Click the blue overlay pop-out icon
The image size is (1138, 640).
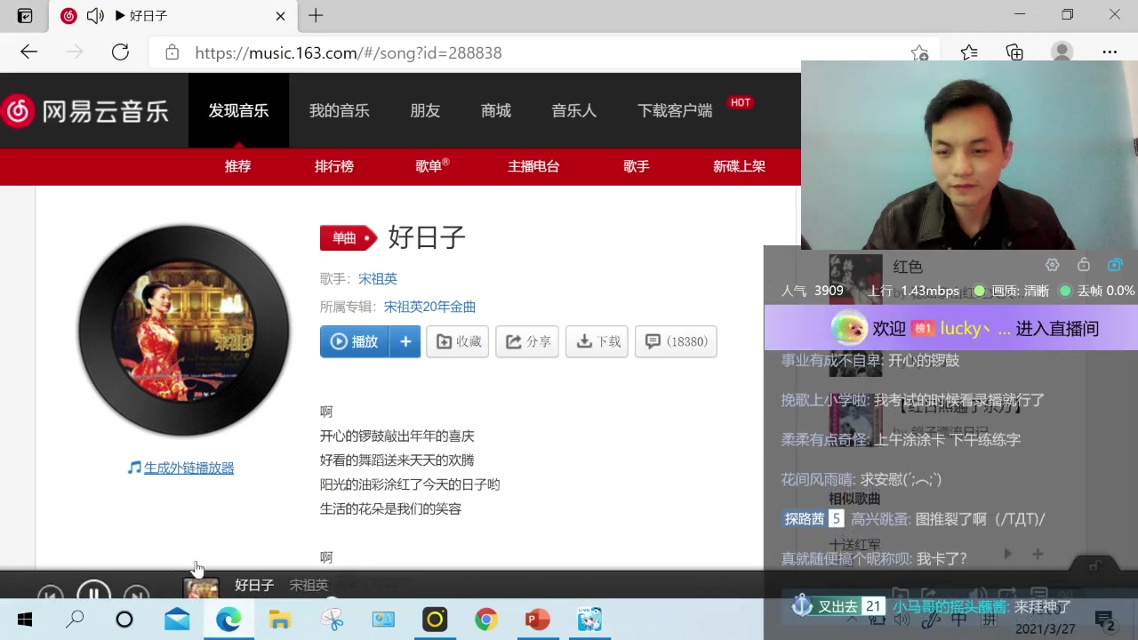(1115, 265)
